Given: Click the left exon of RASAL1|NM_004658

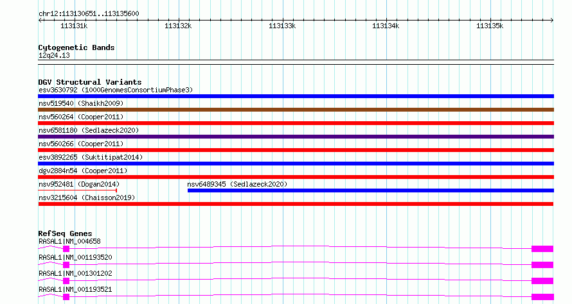Looking at the screenshot, I should point(66,249).
